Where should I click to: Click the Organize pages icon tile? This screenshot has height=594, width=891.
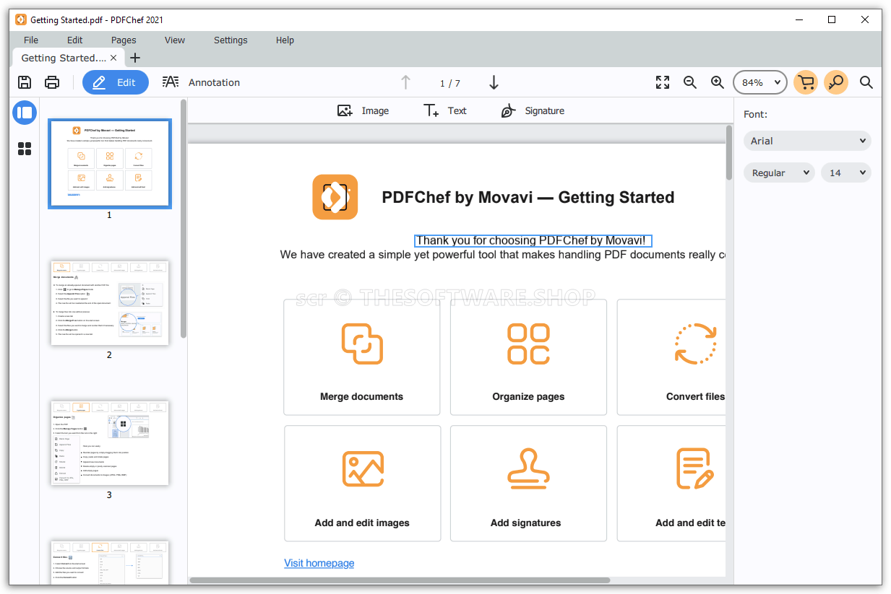coord(528,357)
